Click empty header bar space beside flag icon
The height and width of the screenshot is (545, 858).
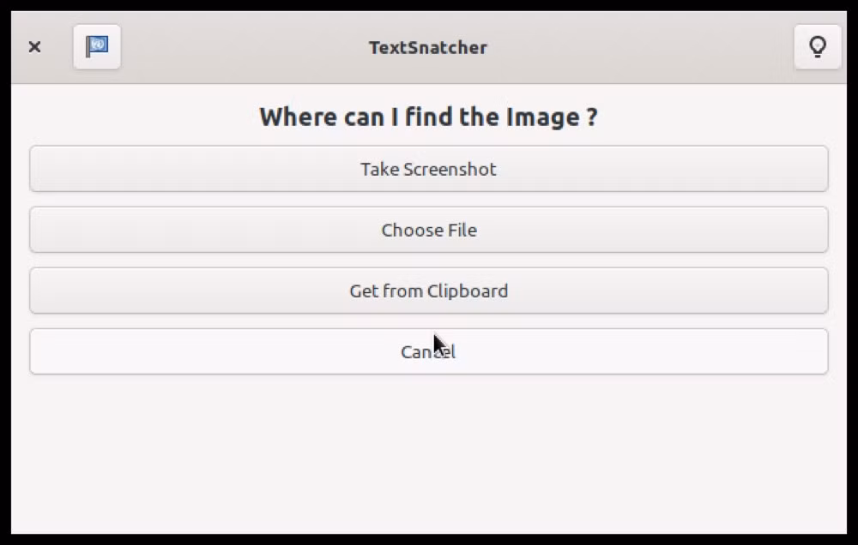241,47
